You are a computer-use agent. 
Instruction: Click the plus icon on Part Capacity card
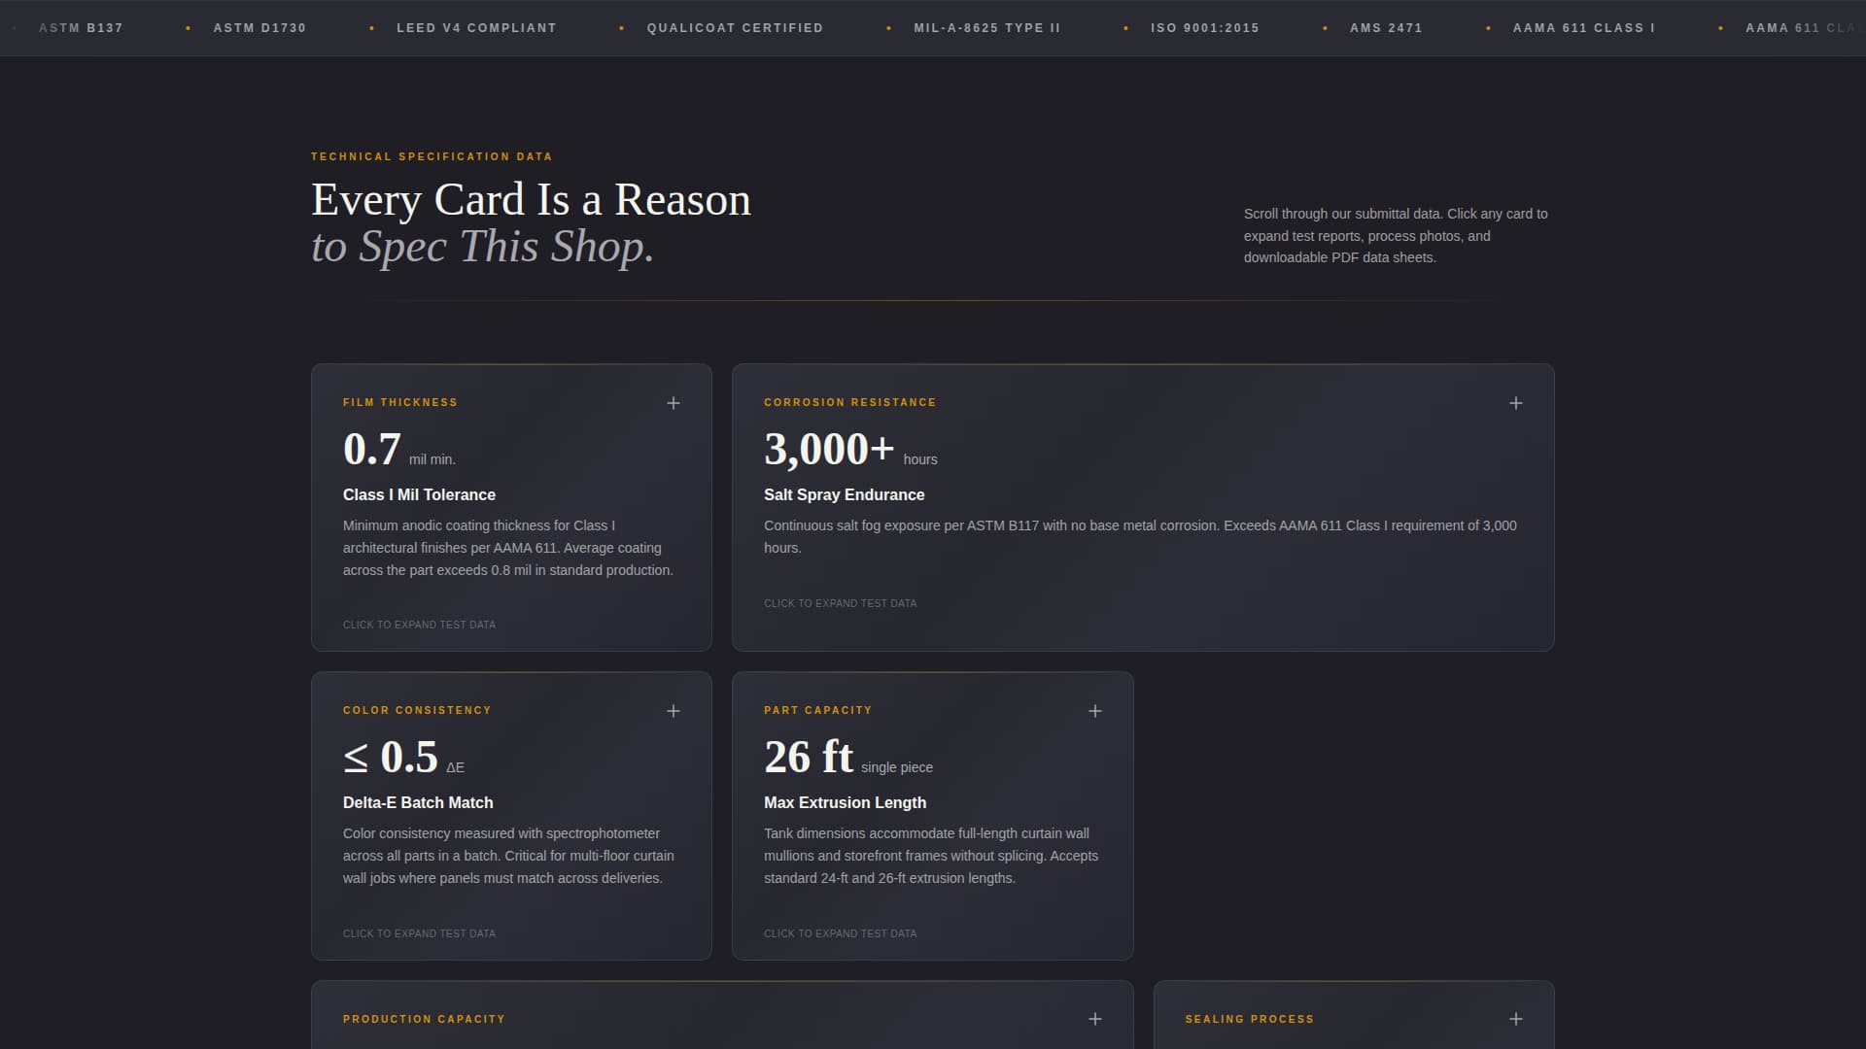pos(1094,710)
